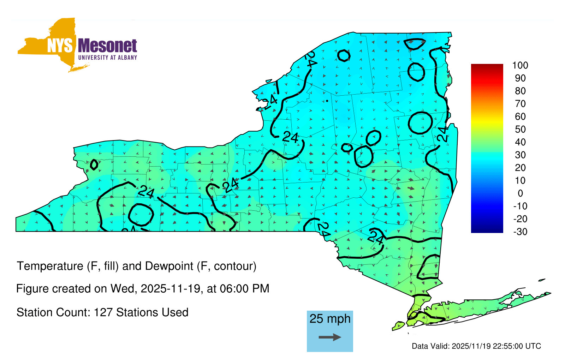Pick the yellow band on the color bar
The height and width of the screenshot is (353, 565).
click(487, 124)
